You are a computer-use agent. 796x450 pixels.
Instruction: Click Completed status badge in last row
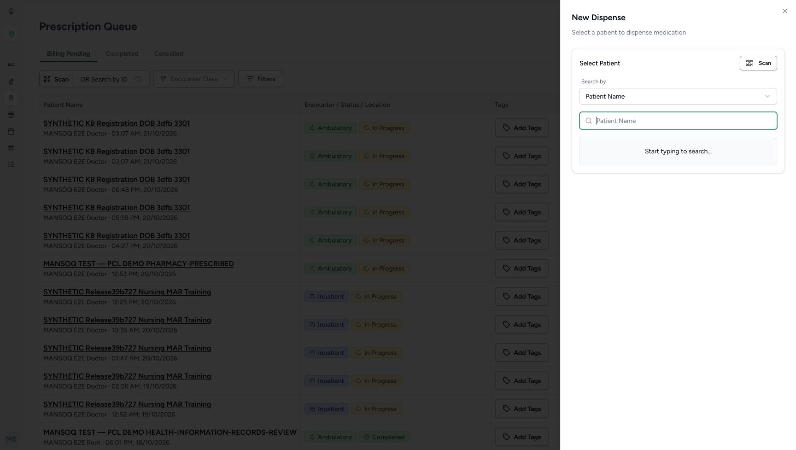[384, 437]
